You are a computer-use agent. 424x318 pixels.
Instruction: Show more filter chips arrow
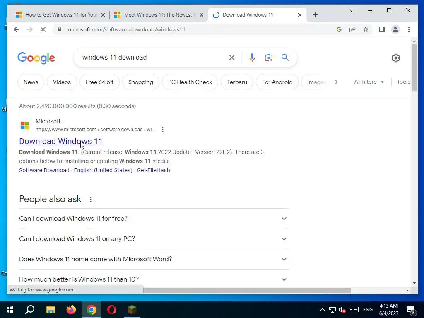pyautogui.click(x=336, y=82)
